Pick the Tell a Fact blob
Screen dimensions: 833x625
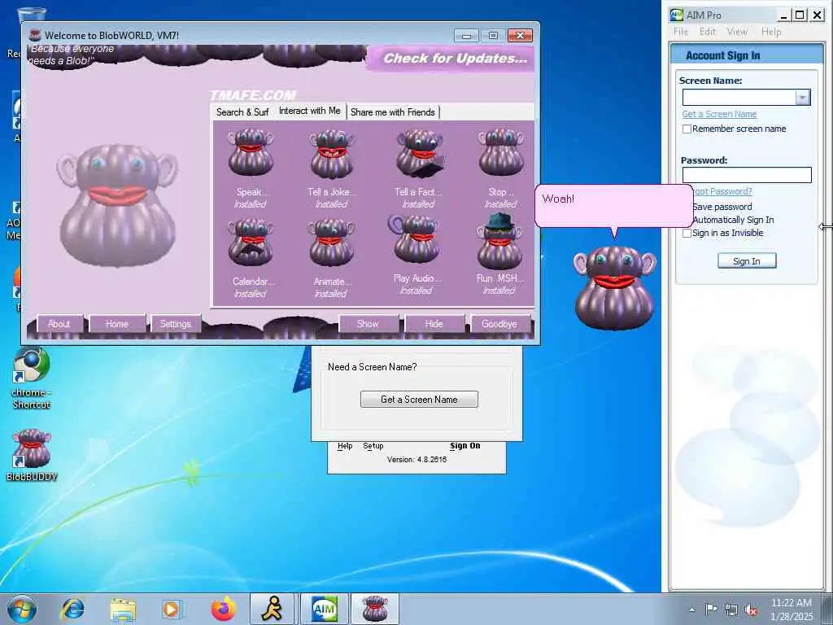420,153
